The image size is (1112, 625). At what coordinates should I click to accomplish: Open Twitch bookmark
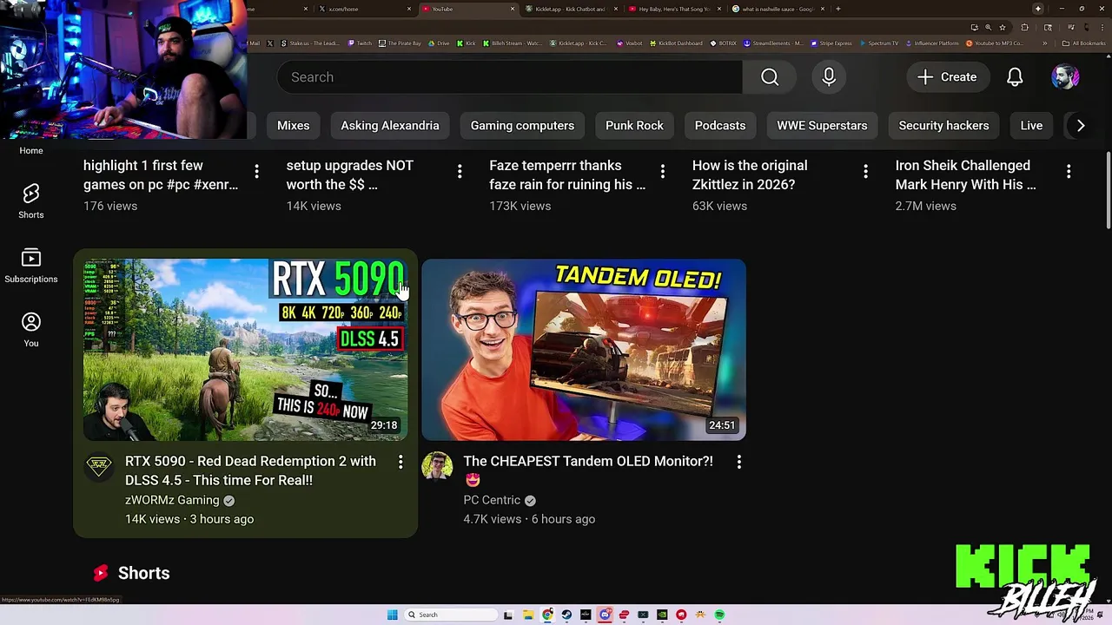pyautogui.click(x=360, y=43)
